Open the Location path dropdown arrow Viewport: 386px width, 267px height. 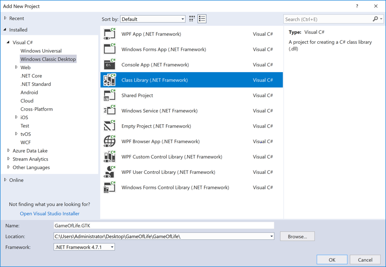271,236
